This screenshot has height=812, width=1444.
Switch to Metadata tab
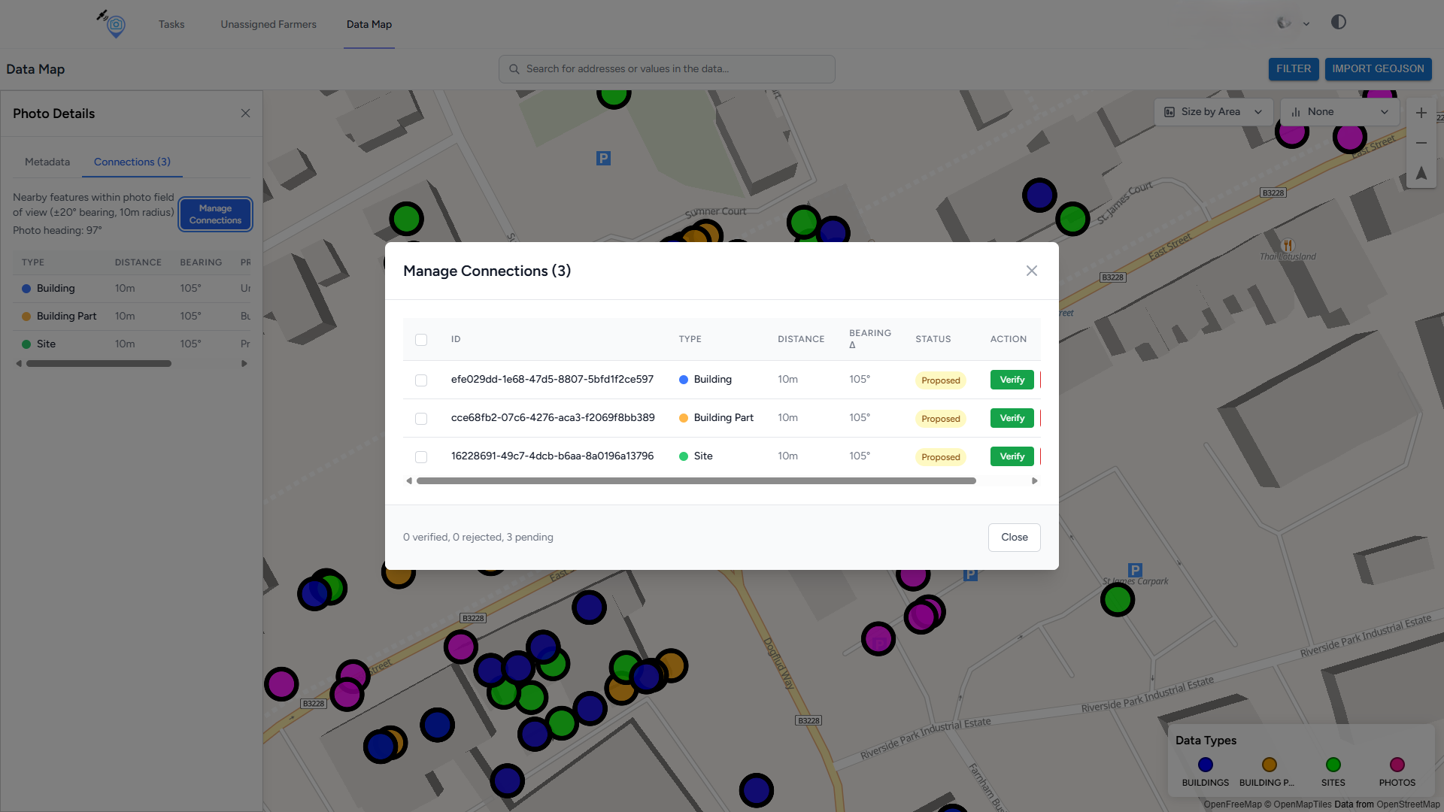[47, 162]
